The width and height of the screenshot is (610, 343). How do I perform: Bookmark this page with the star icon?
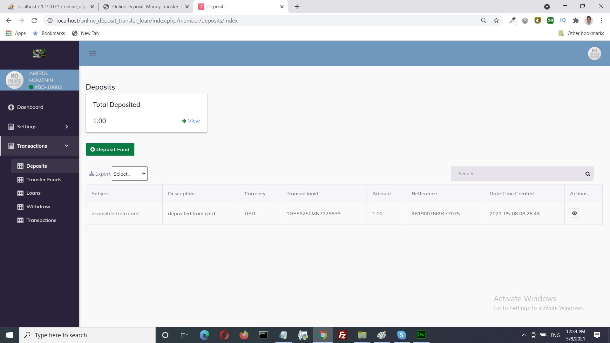pos(496,21)
